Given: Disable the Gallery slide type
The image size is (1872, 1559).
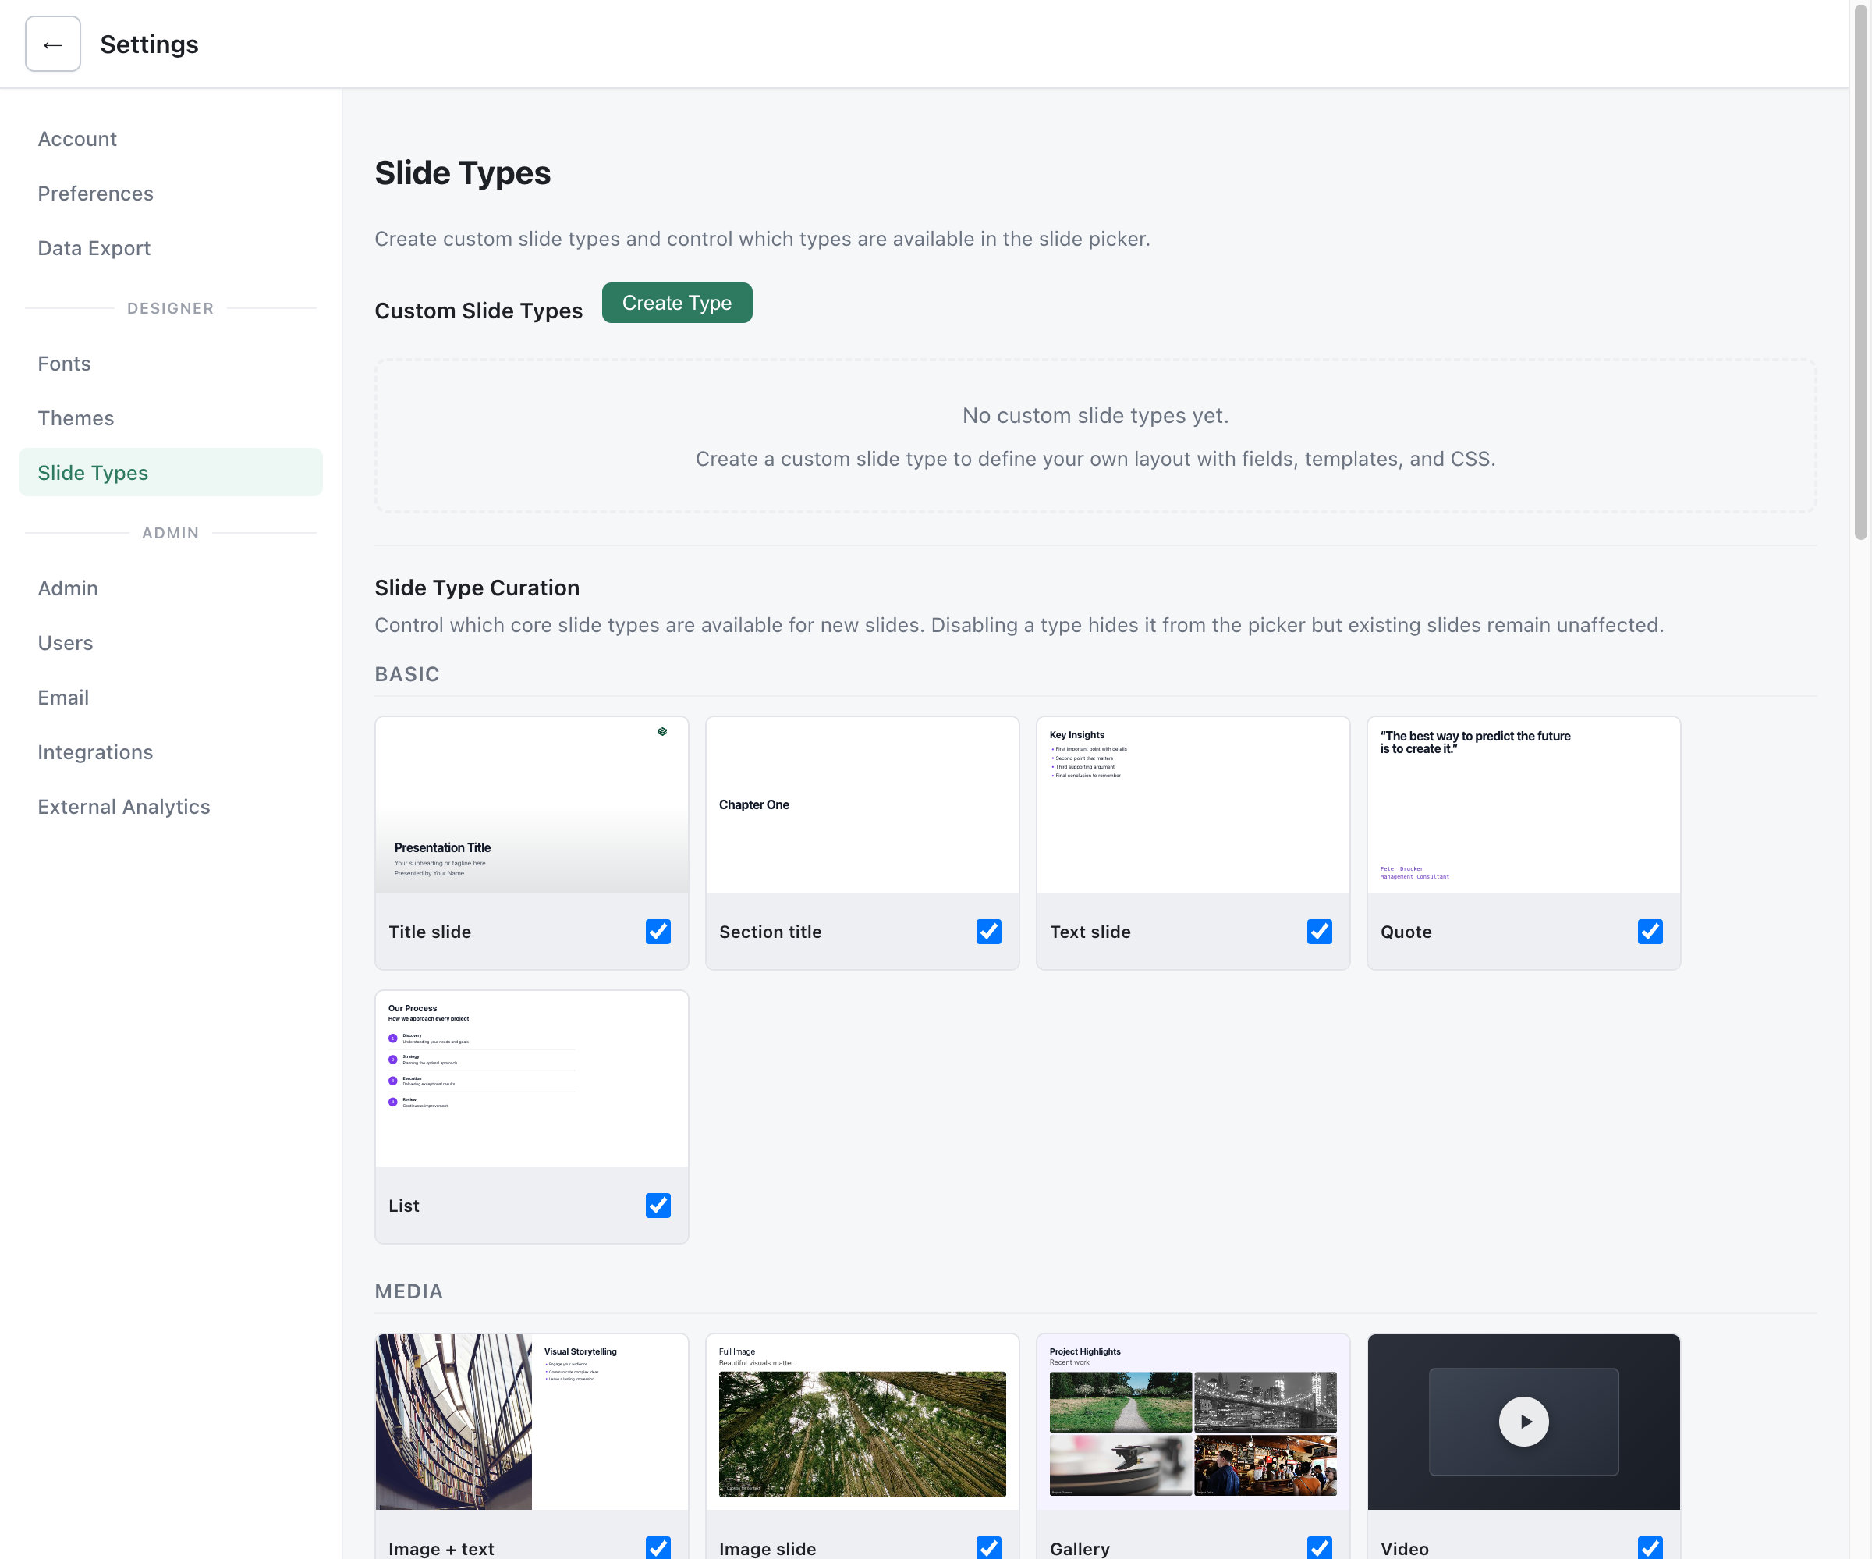Looking at the screenshot, I should pos(1319,1548).
